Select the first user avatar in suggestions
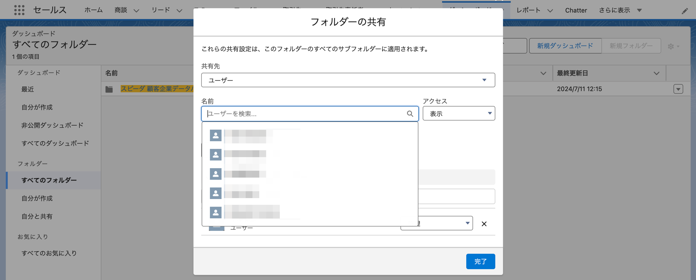696x280 pixels. [216, 135]
